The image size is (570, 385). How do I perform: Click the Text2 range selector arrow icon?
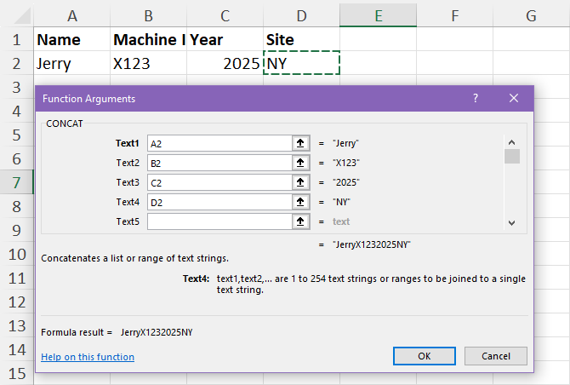point(300,163)
